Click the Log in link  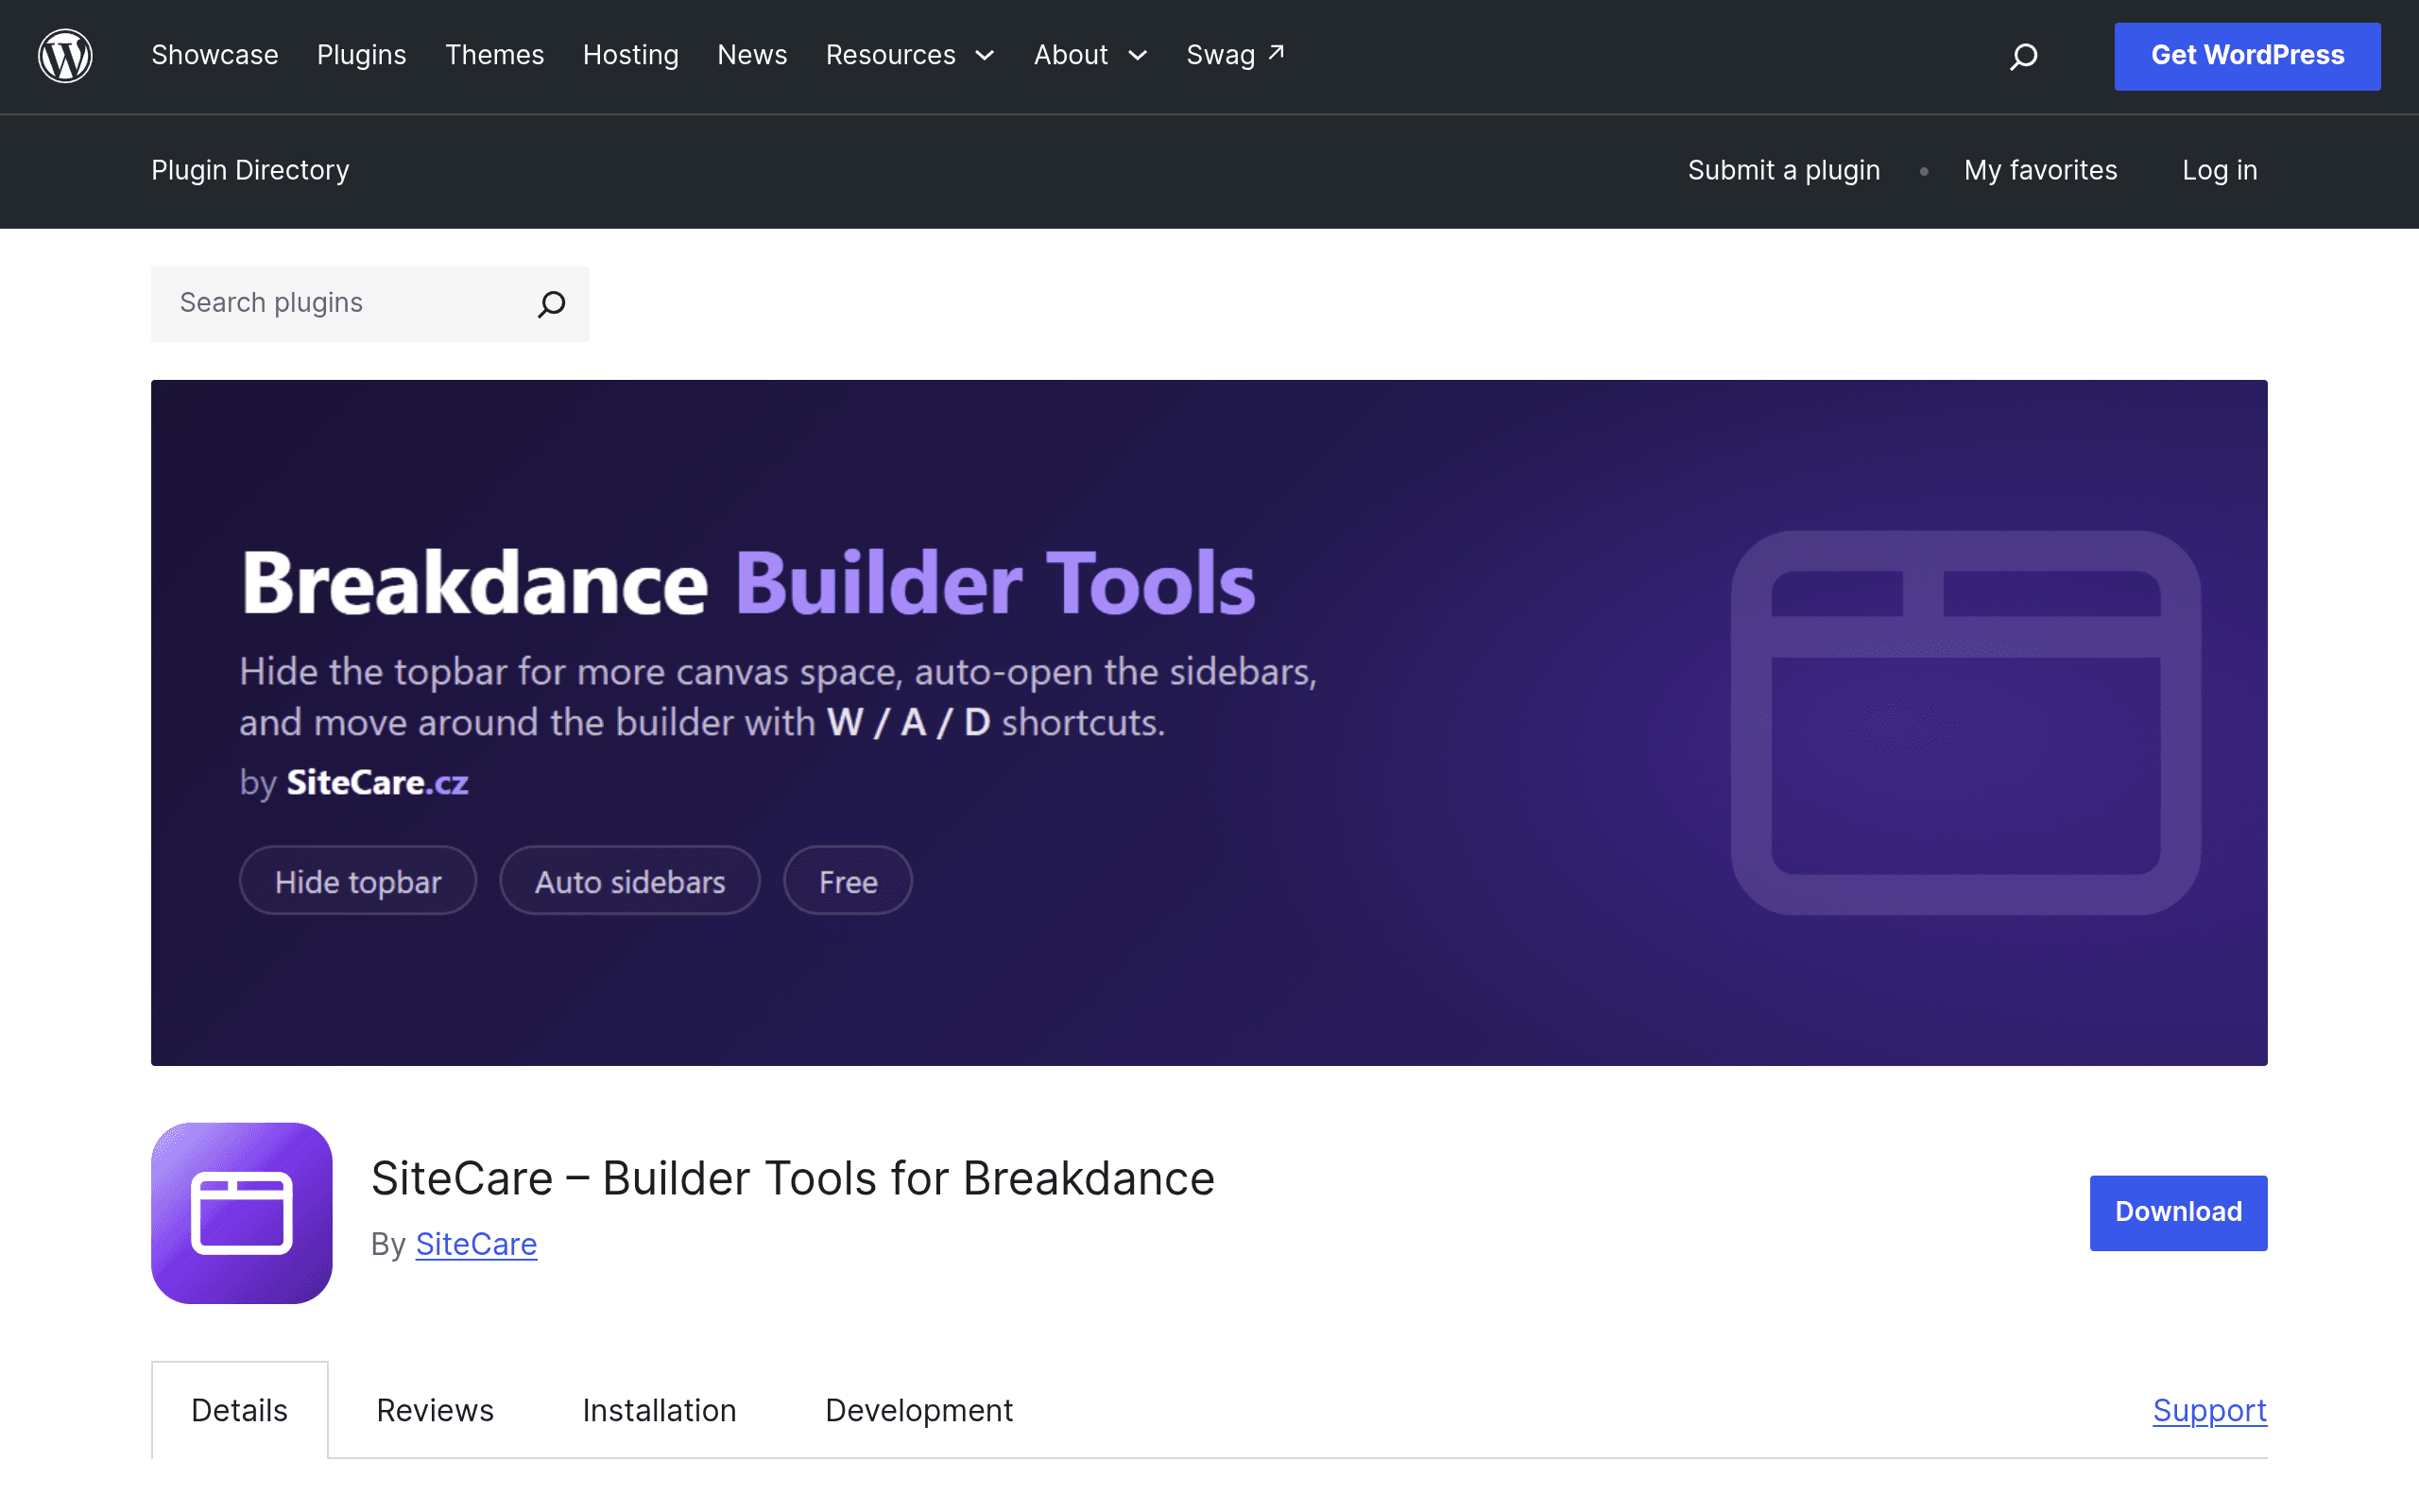click(2220, 171)
